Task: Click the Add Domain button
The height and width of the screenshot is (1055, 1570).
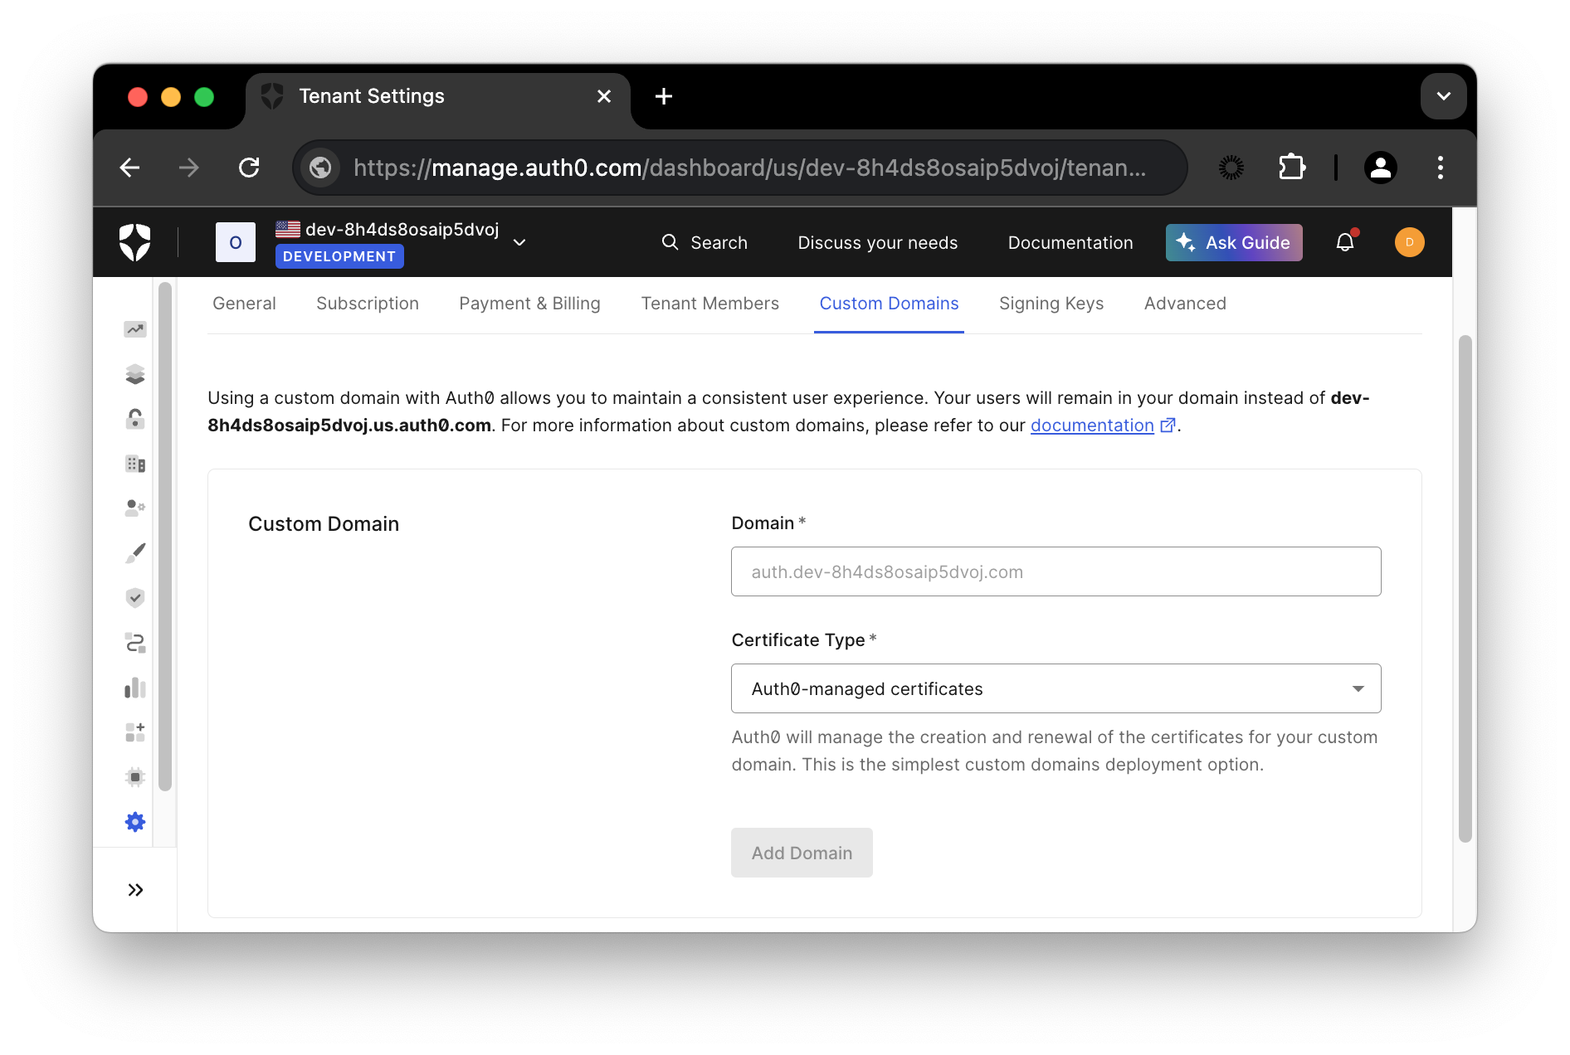Action: pyautogui.click(x=802, y=853)
